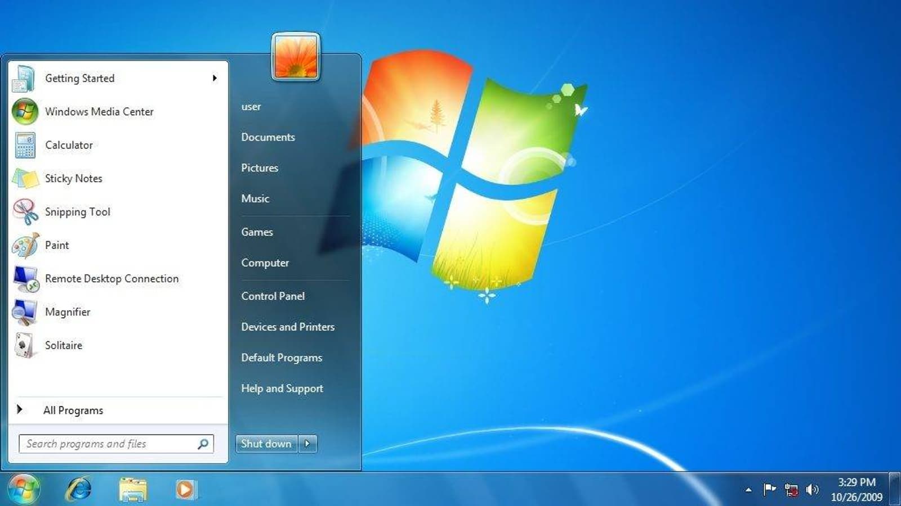Click the Calculator label
The image size is (901, 506).
point(69,145)
